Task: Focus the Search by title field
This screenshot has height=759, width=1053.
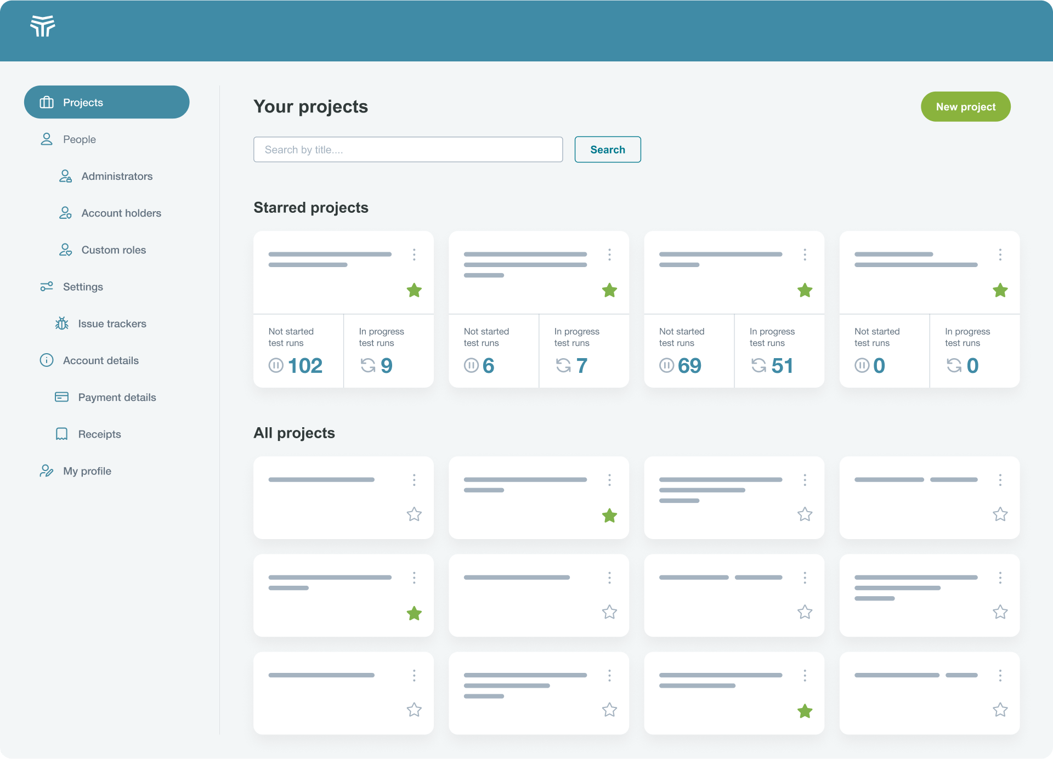Action: [408, 150]
